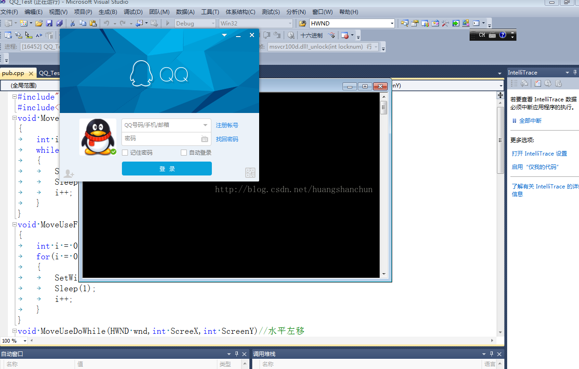Open the 100 % zoom dropdown
579x369 pixels.
pyautogui.click(x=25, y=341)
